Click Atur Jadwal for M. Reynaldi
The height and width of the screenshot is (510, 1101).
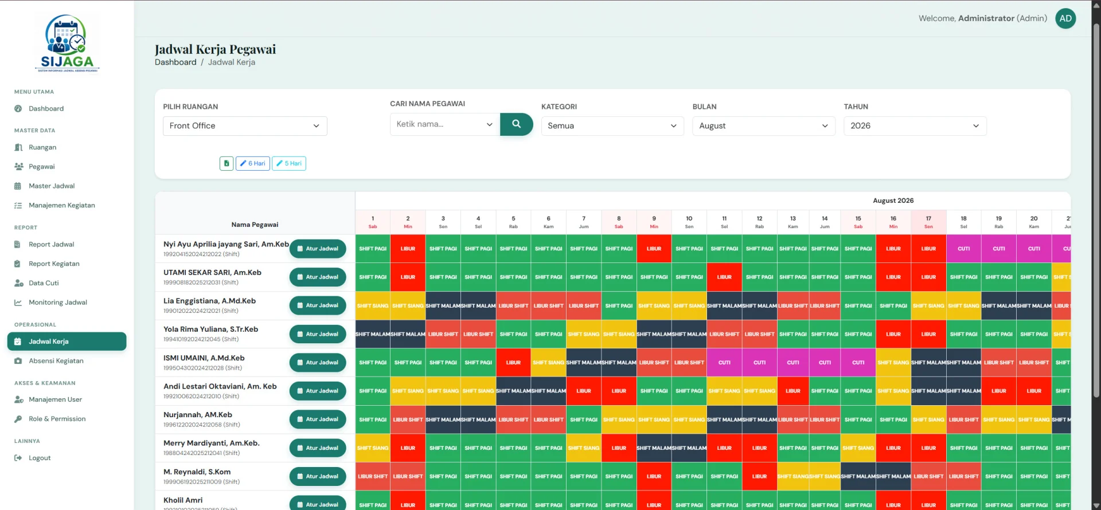tap(318, 476)
